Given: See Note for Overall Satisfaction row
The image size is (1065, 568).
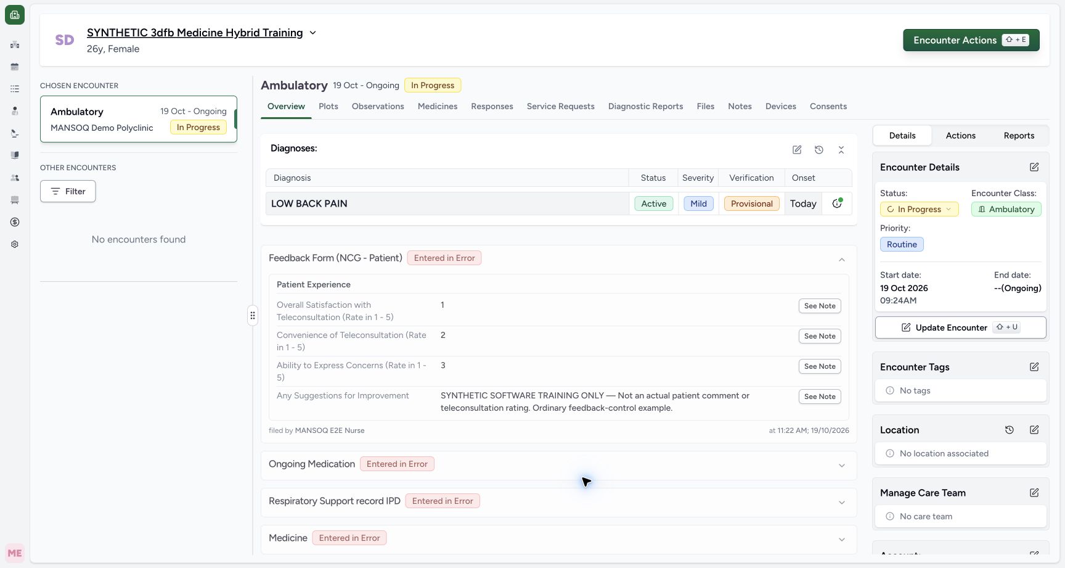Looking at the screenshot, I should pyautogui.click(x=820, y=306).
